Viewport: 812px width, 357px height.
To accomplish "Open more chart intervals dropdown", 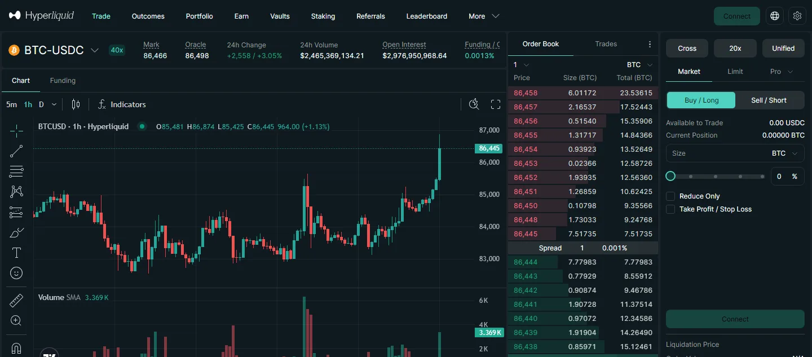I will [54, 104].
